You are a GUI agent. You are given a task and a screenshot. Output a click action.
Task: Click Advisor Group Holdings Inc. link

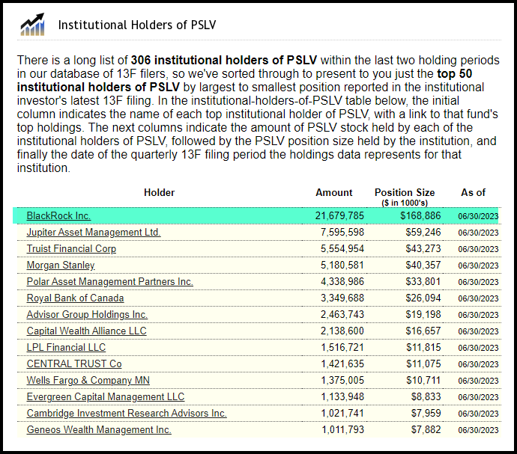click(x=87, y=314)
